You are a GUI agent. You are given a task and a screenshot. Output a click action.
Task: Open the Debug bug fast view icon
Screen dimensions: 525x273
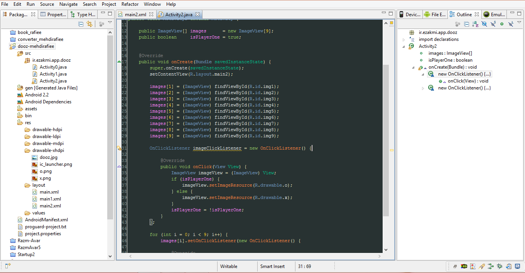click(500, 266)
